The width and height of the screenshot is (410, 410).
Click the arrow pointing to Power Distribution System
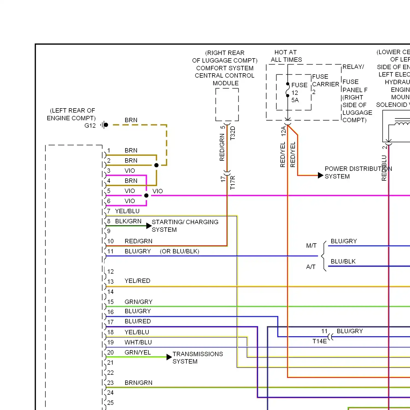pos(321,175)
